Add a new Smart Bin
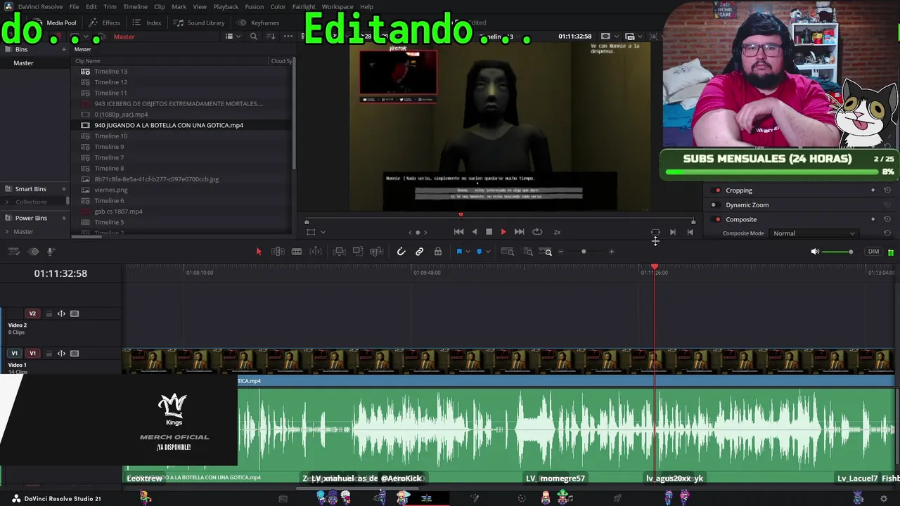This screenshot has width=900, height=506. pyautogui.click(x=64, y=189)
